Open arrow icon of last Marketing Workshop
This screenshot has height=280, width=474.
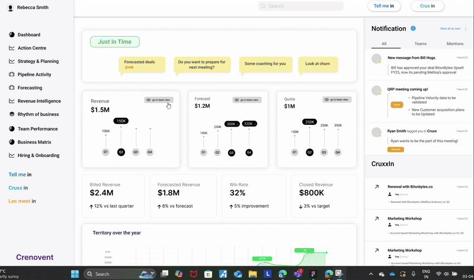(x=377, y=250)
